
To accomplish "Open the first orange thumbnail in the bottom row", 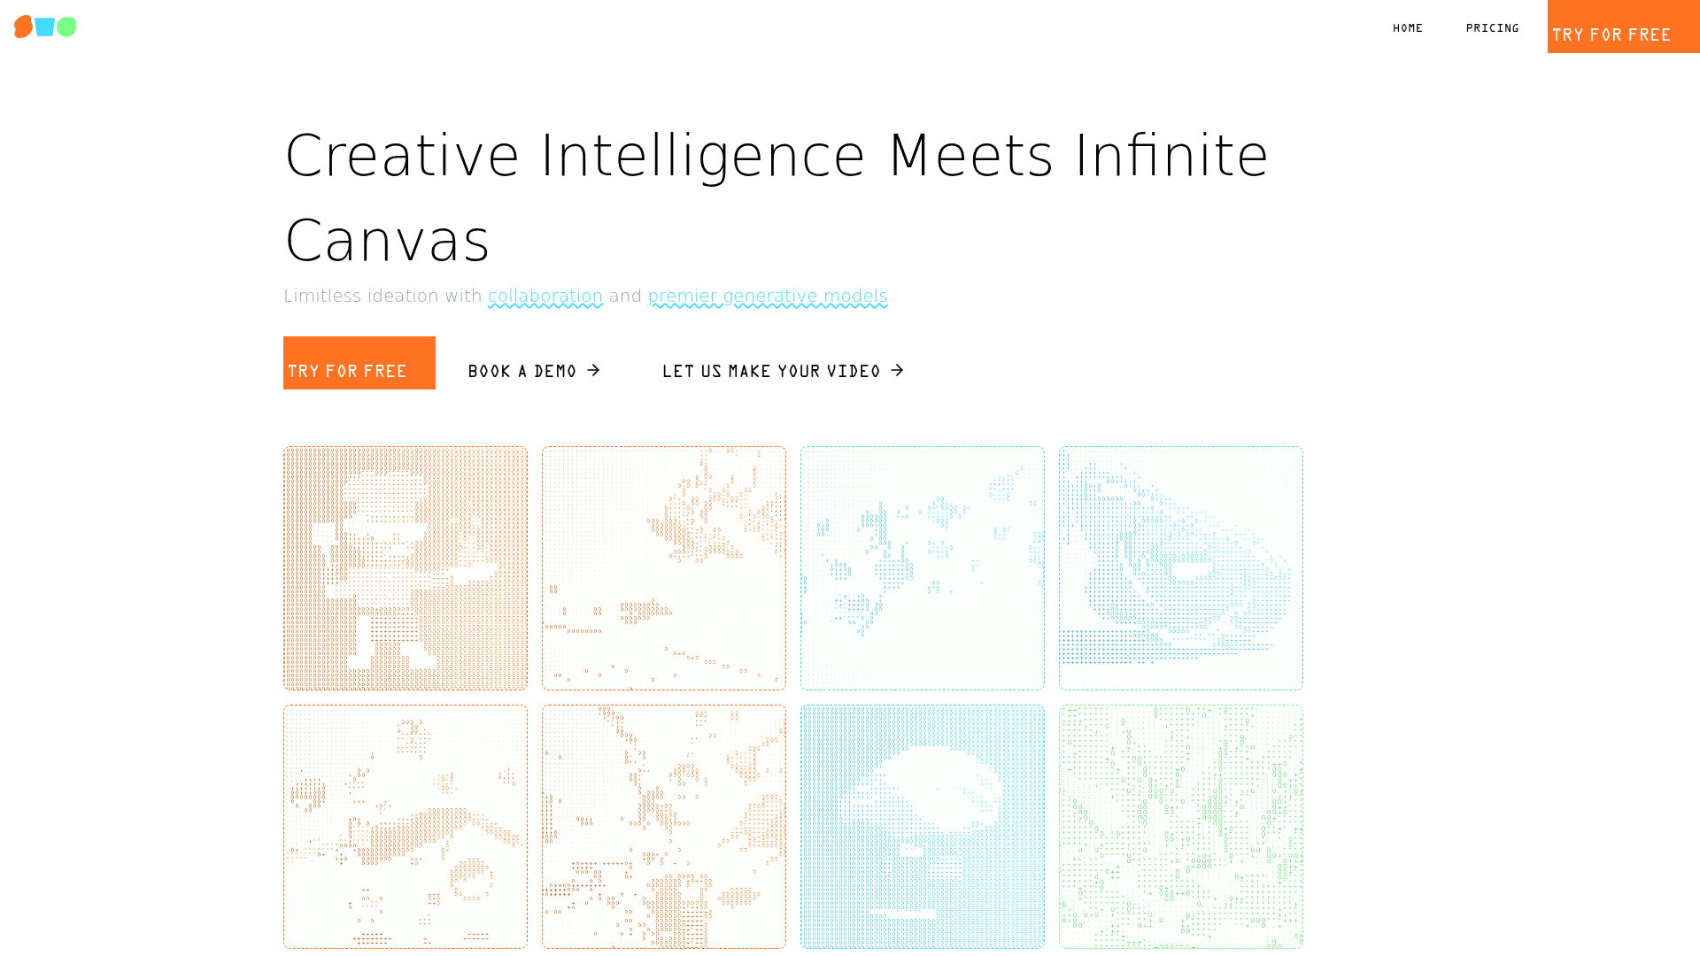I will click(406, 827).
